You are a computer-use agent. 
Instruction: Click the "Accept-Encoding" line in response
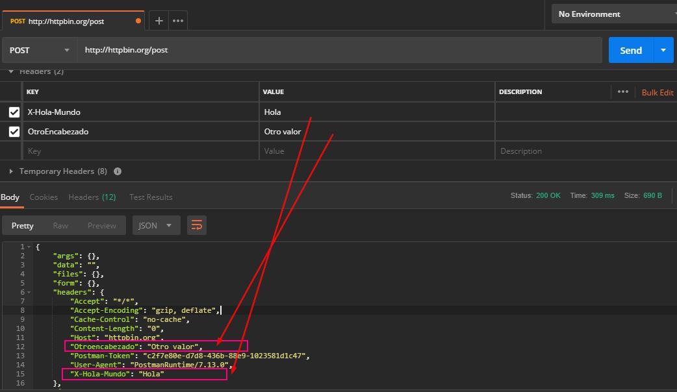tap(145, 310)
